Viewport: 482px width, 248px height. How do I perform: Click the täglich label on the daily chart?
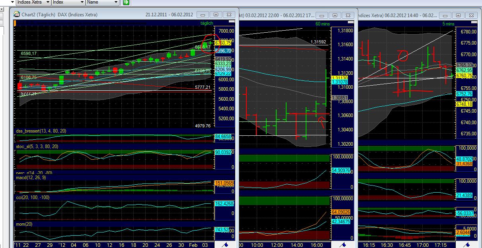click(x=207, y=23)
